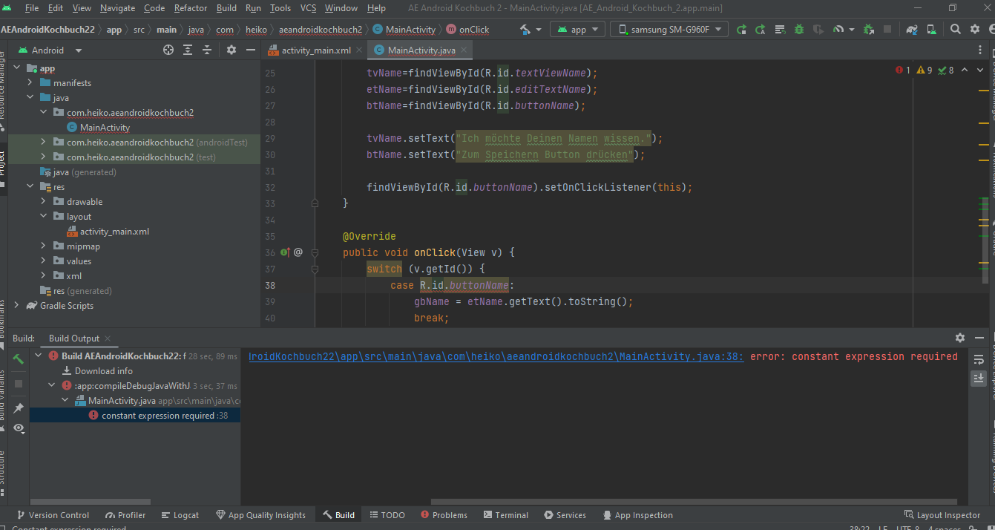Click Search Everywhere magnifier icon
This screenshot has height=530, width=995.
point(956,30)
